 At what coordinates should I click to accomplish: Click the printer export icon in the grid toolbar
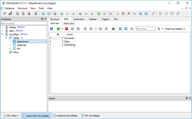113,29
